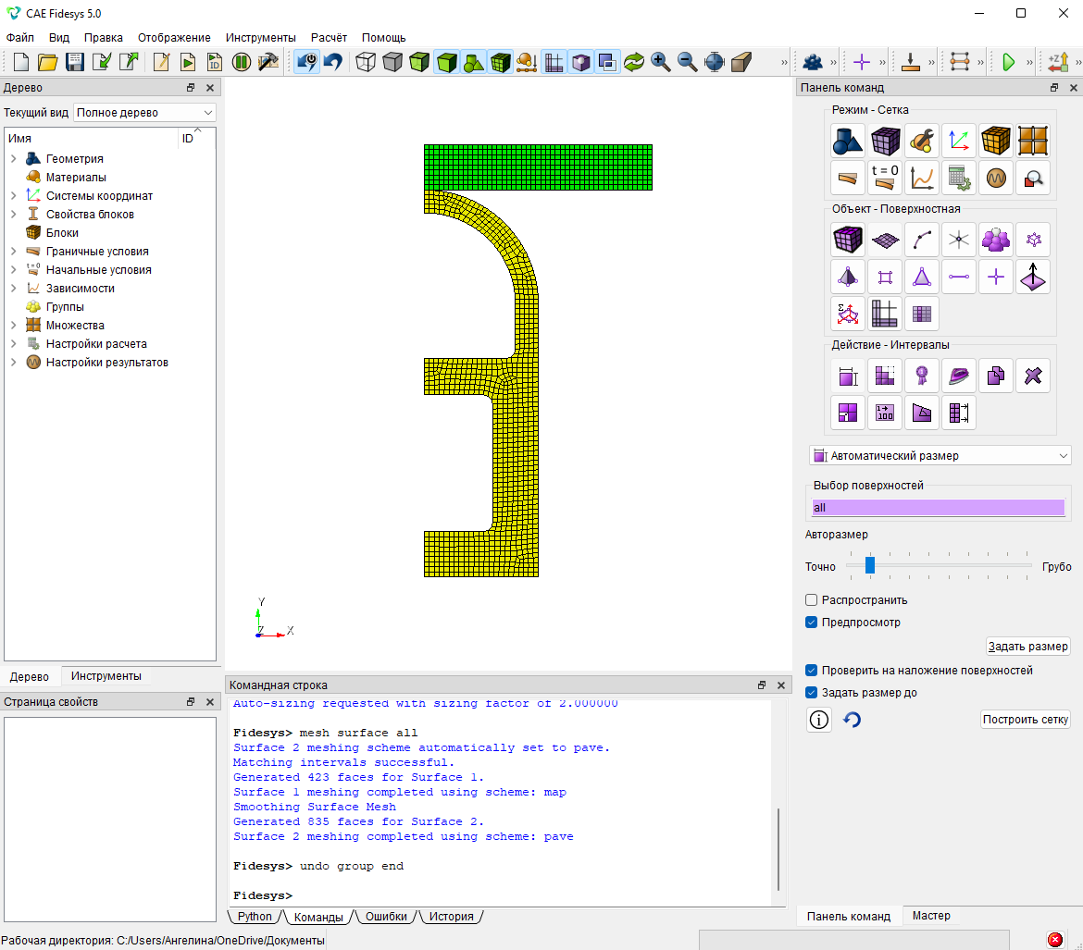
Task: Close the Дерево panel
Action: [210, 88]
